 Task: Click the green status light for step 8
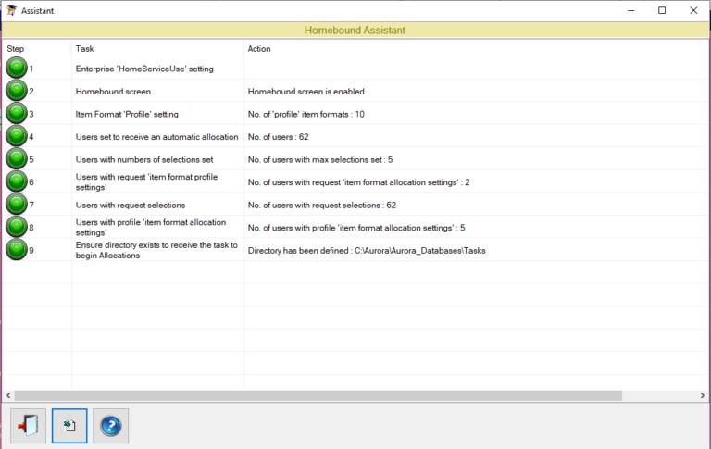pos(17,227)
